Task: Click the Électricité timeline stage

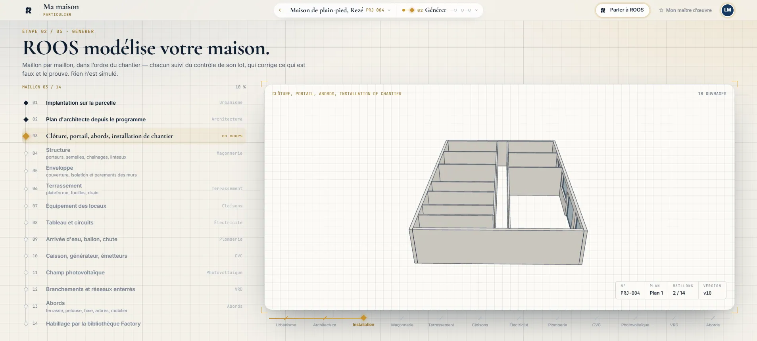Action: [x=519, y=322]
